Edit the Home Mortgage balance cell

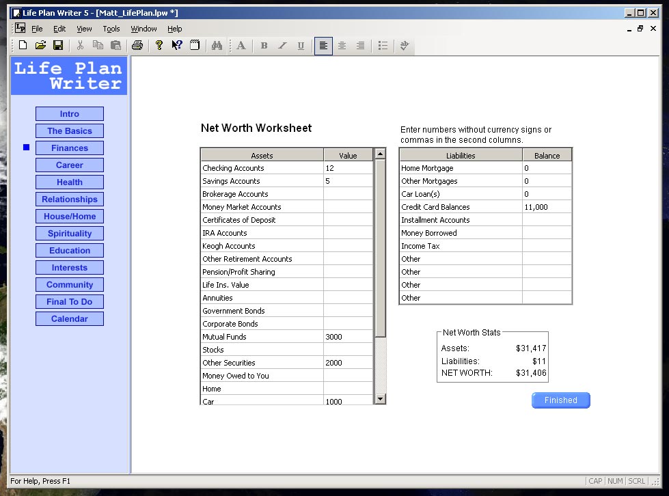tap(547, 168)
